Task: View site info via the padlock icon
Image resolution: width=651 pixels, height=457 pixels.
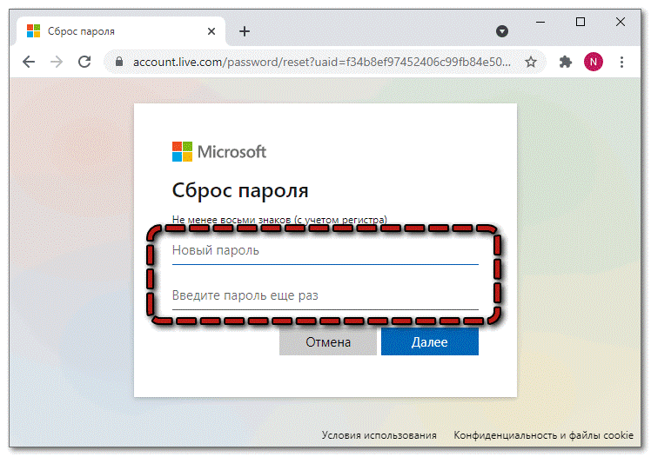Action: [x=119, y=62]
